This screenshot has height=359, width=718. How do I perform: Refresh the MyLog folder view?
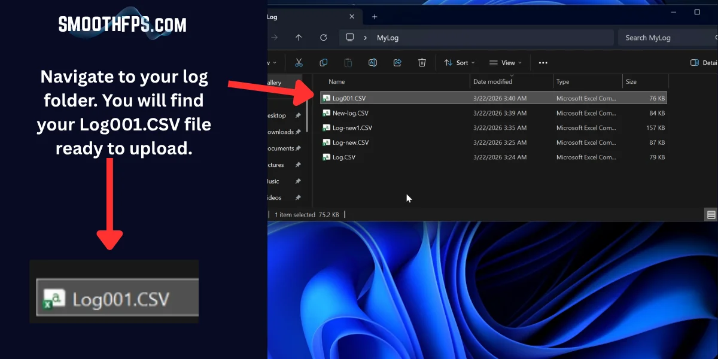point(323,37)
